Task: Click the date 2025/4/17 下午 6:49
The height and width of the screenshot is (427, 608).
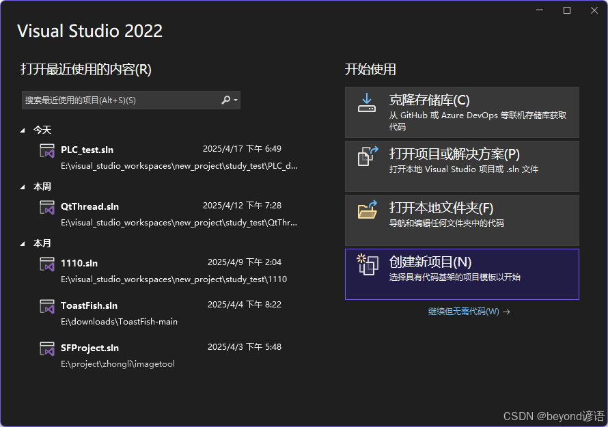Action: click(242, 149)
